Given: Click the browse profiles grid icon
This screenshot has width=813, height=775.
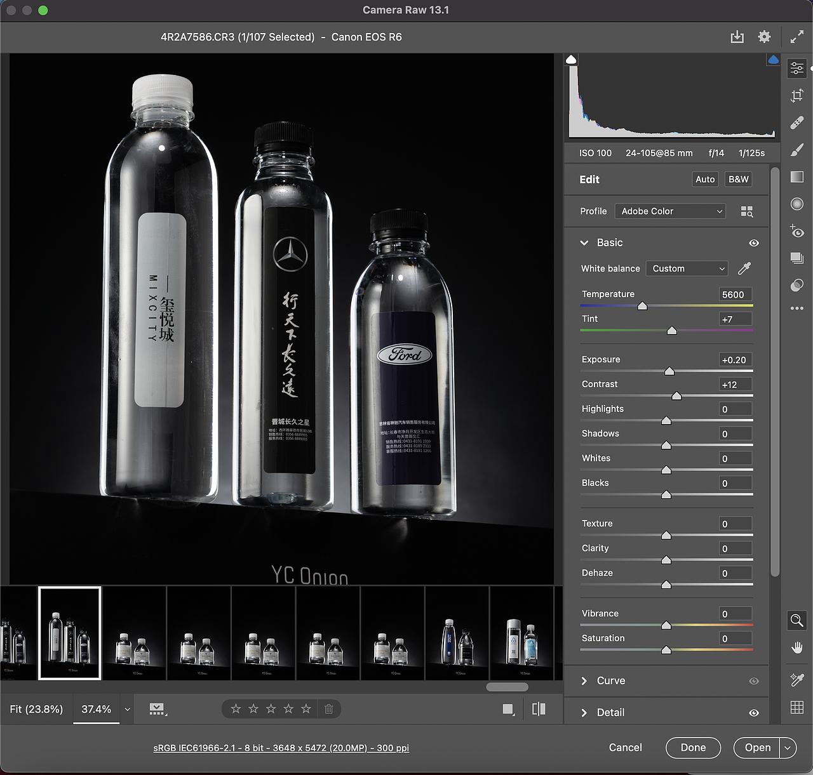Looking at the screenshot, I should click(x=747, y=211).
